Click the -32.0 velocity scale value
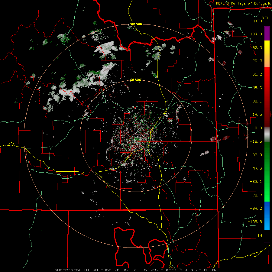This screenshot has width=272, height=272. click(256, 155)
